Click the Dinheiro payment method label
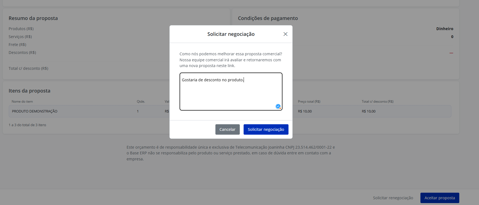479x205 pixels. pos(445,29)
